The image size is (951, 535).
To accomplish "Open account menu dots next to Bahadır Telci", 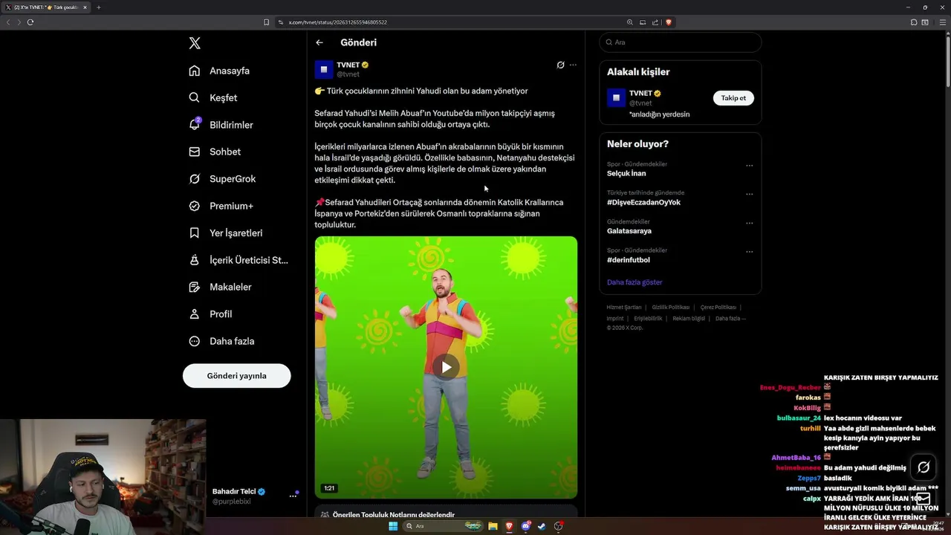I will (x=293, y=496).
